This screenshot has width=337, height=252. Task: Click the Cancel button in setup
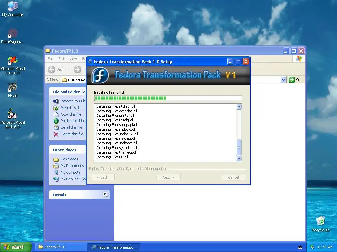(233, 177)
